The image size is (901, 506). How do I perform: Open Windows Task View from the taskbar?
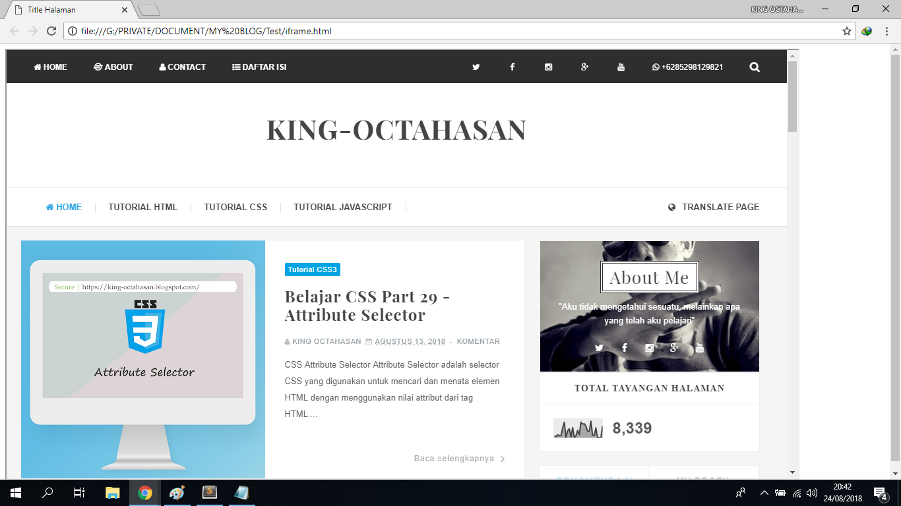pos(79,492)
